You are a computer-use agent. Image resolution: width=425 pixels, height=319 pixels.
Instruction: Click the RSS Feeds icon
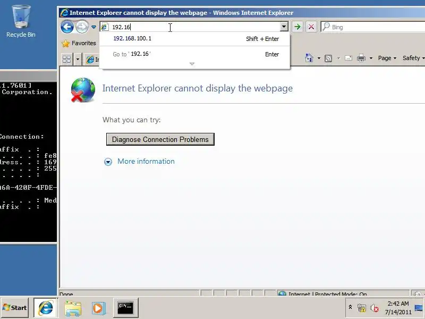328,58
